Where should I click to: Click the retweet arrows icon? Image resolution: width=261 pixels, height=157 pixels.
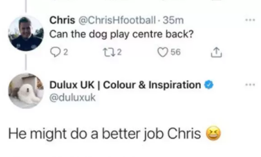pyautogui.click(x=106, y=52)
